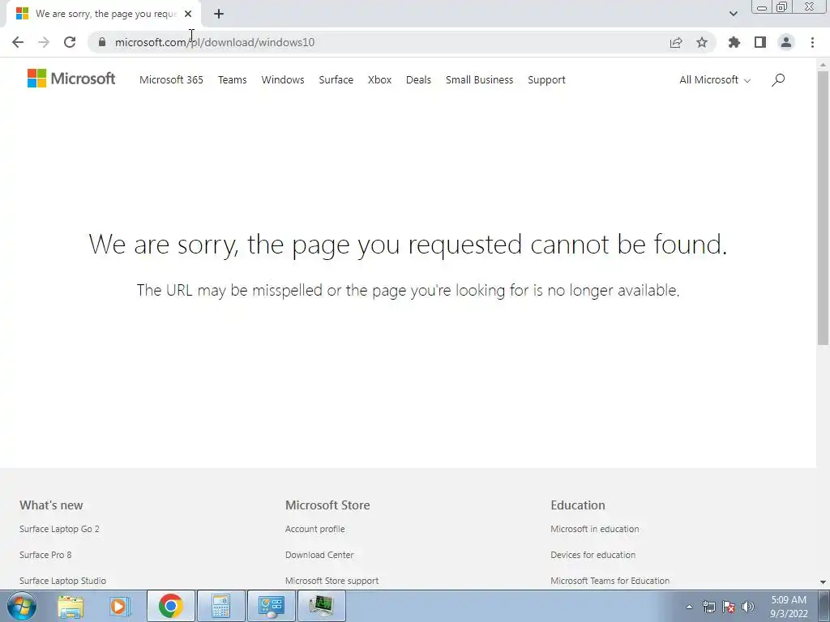Open Action Center flag icon
The image size is (830, 622).
pos(729,607)
